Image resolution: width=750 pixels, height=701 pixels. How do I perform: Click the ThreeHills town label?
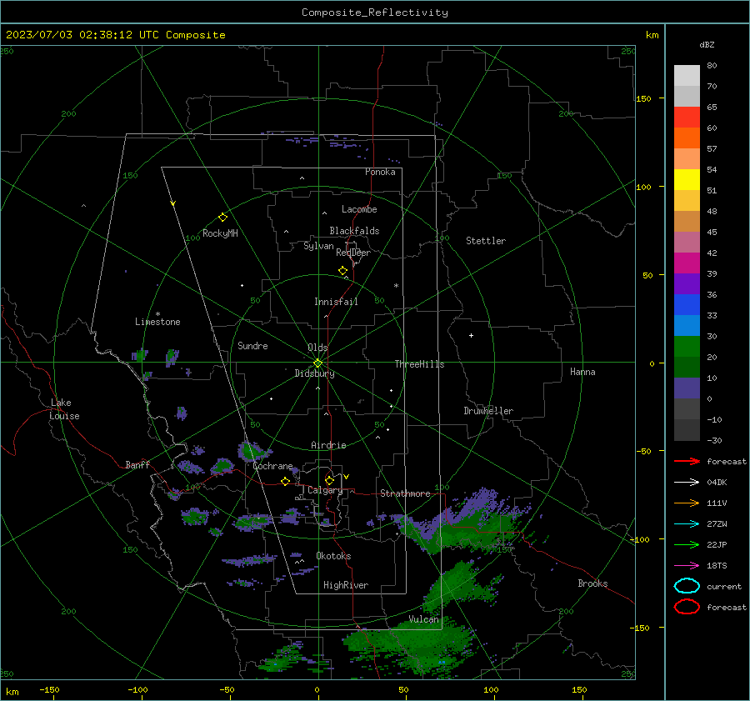coord(419,364)
